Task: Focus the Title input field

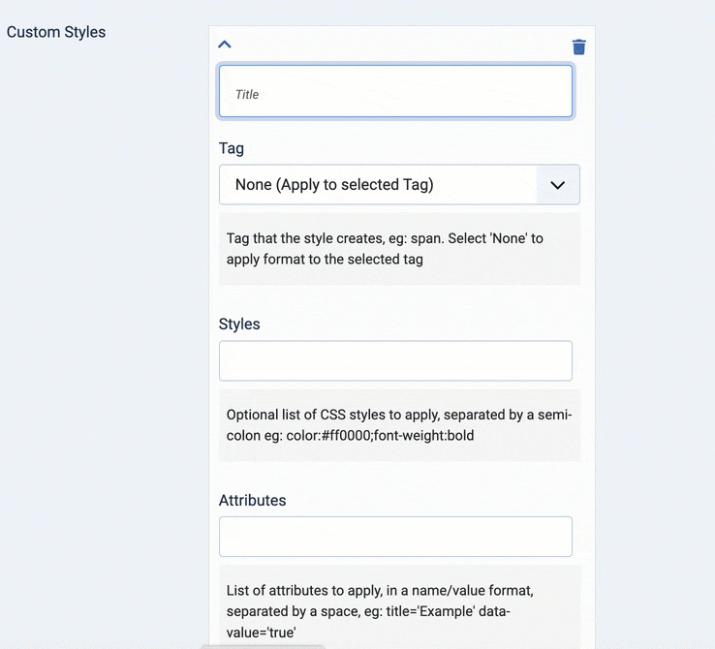Action: coord(395,92)
